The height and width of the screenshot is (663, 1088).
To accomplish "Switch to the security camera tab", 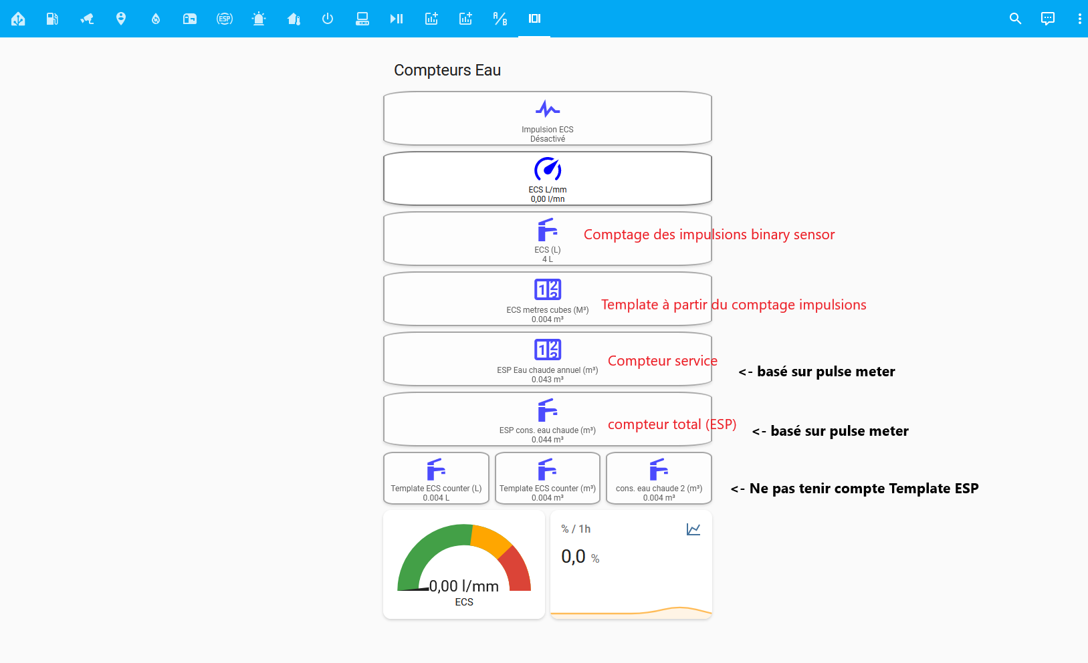I will click(87, 19).
